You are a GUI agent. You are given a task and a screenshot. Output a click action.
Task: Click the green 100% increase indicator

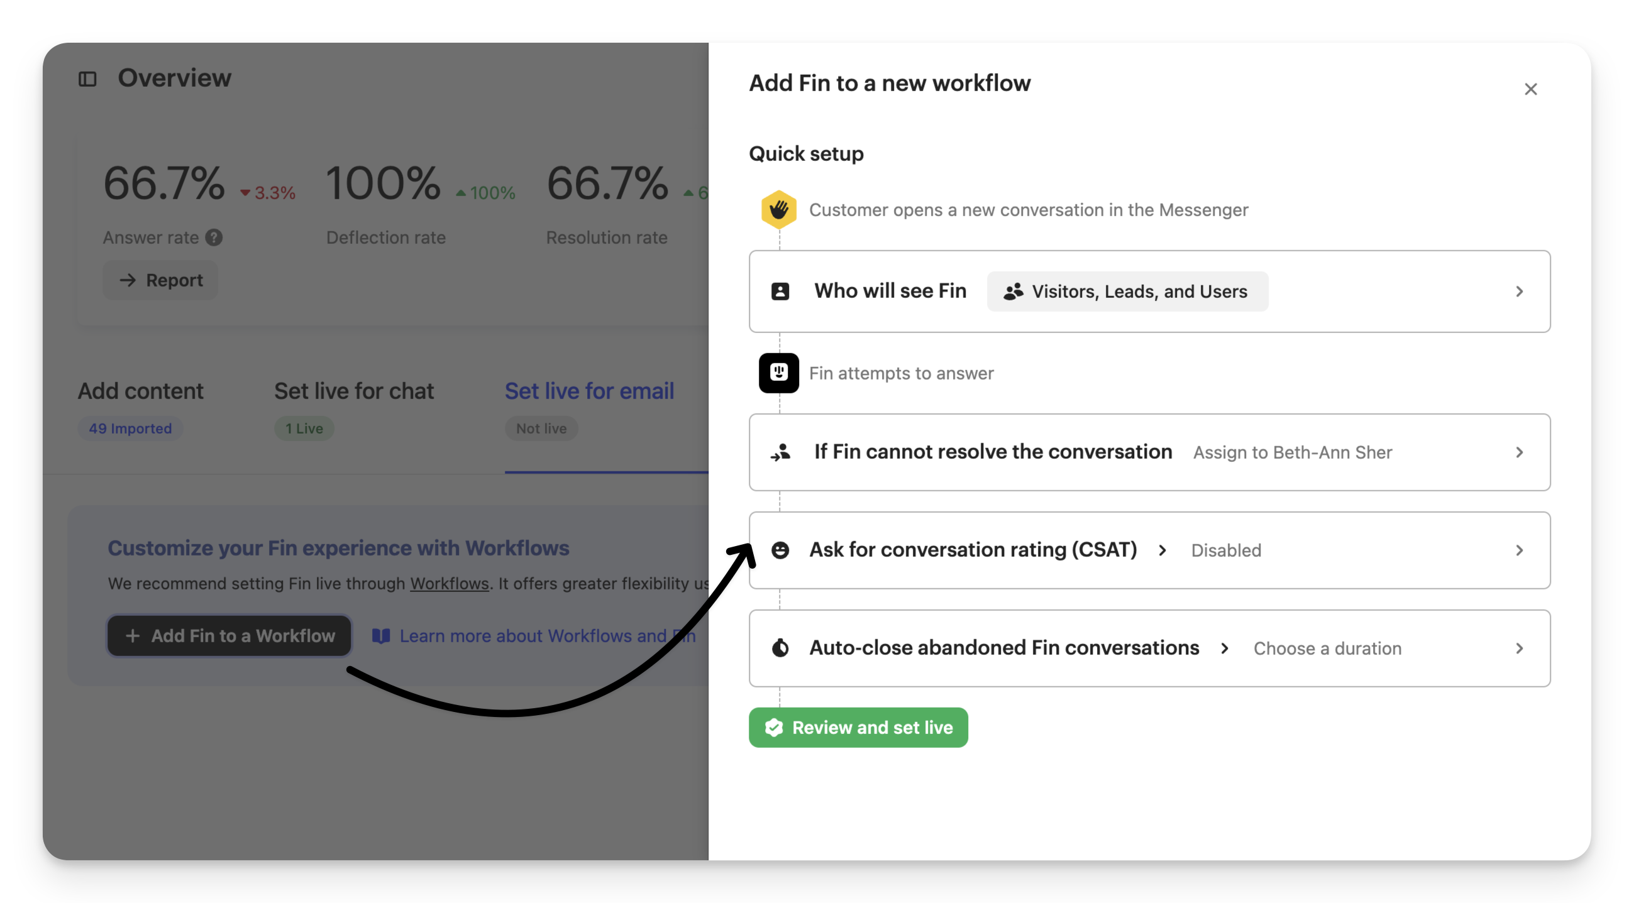485,192
